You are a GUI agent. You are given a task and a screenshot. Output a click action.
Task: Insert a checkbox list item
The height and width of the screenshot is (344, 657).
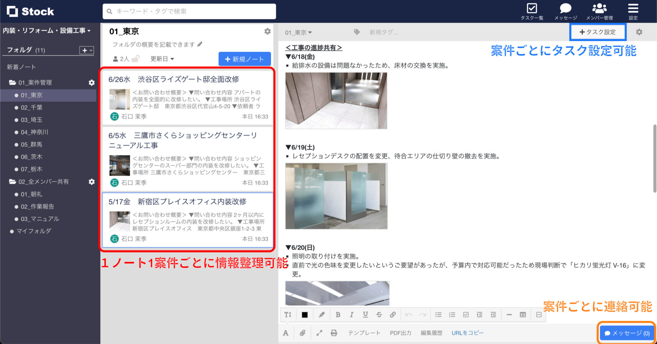pyautogui.click(x=466, y=315)
